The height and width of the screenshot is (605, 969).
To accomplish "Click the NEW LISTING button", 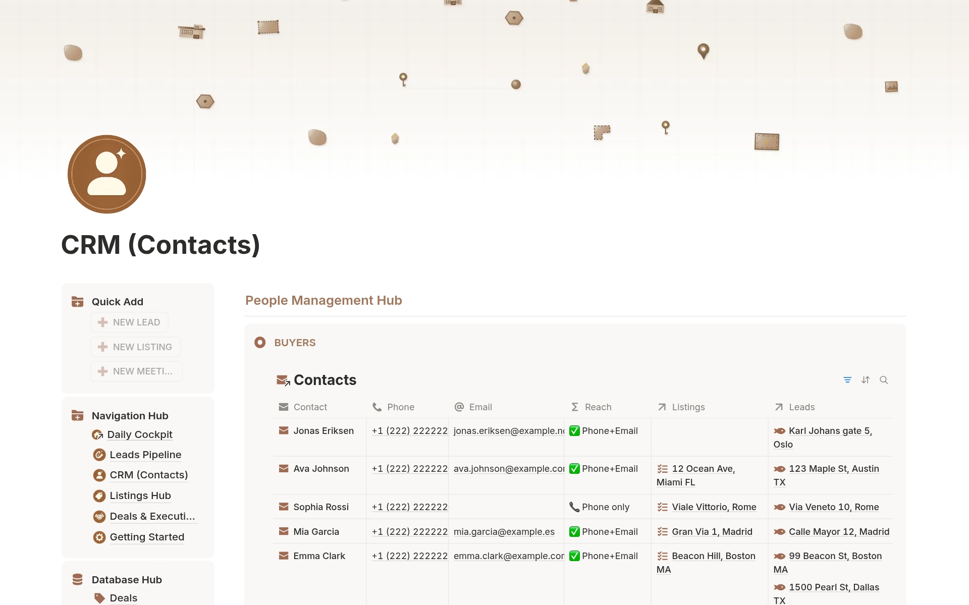I will pos(135,347).
